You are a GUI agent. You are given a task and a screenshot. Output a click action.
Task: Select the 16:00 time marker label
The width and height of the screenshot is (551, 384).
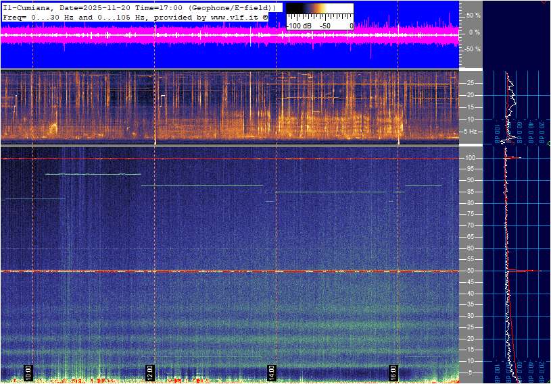[393, 372]
